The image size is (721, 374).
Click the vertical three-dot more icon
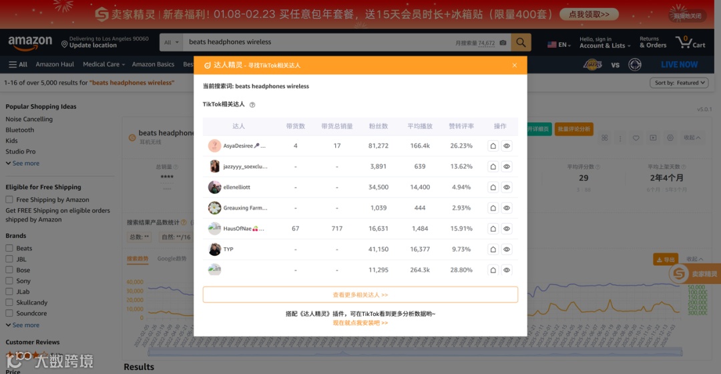[620, 138]
